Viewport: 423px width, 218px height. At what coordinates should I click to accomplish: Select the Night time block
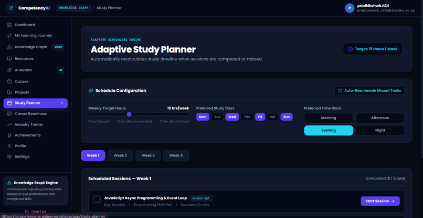(380, 130)
